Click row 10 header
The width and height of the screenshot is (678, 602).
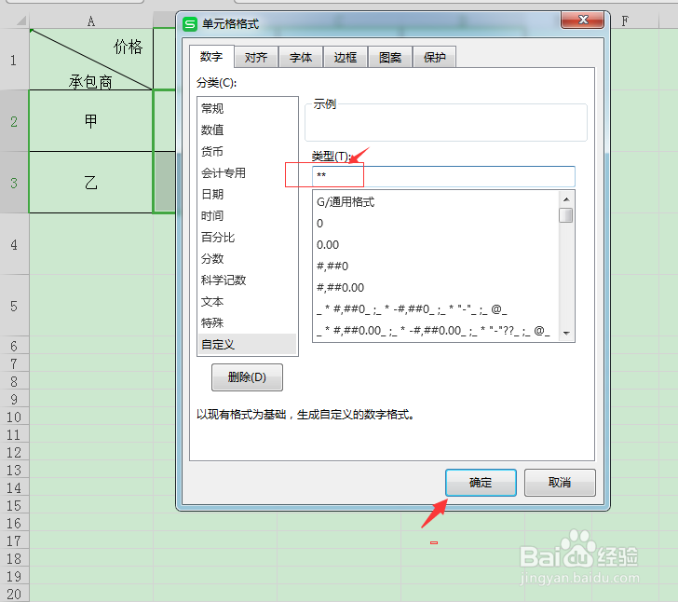coord(14,417)
